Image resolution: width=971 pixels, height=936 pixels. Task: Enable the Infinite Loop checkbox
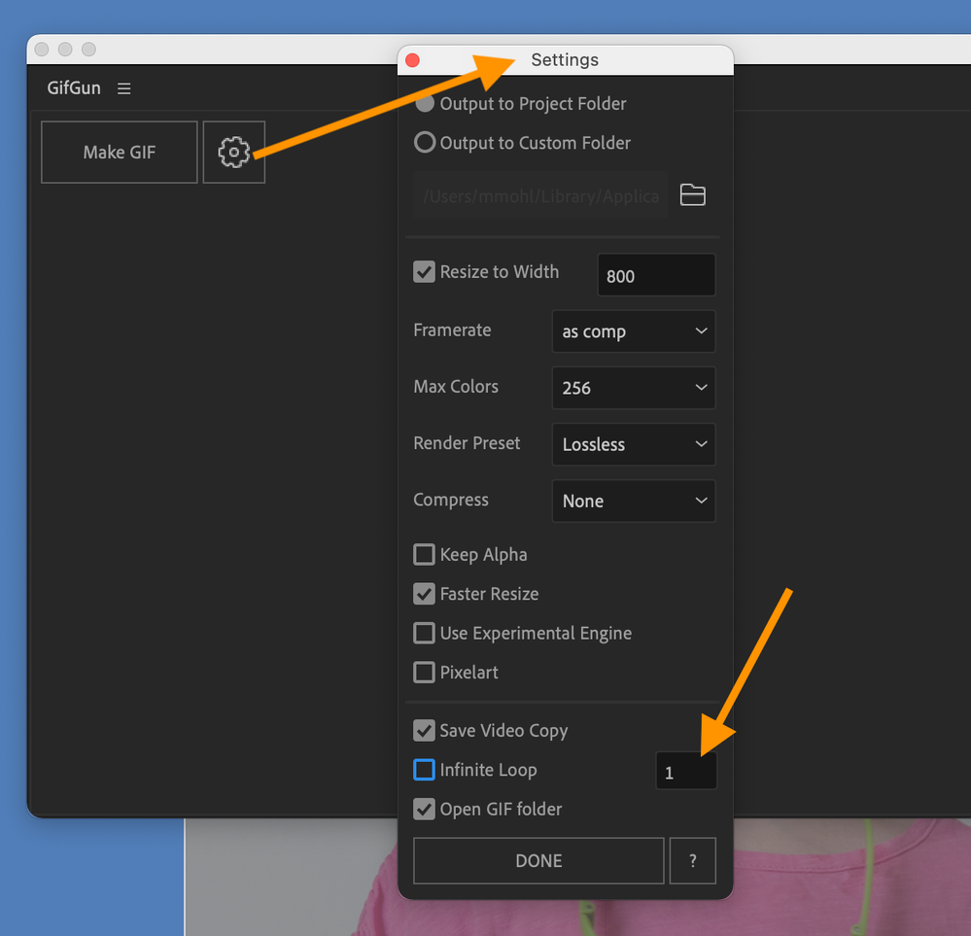point(424,770)
